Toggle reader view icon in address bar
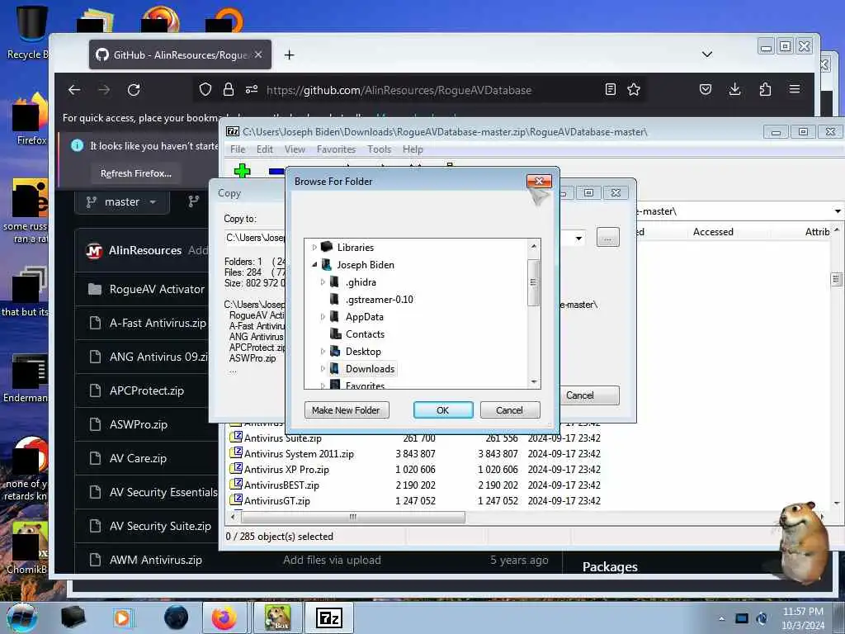Image resolution: width=845 pixels, height=634 pixels. click(x=610, y=89)
